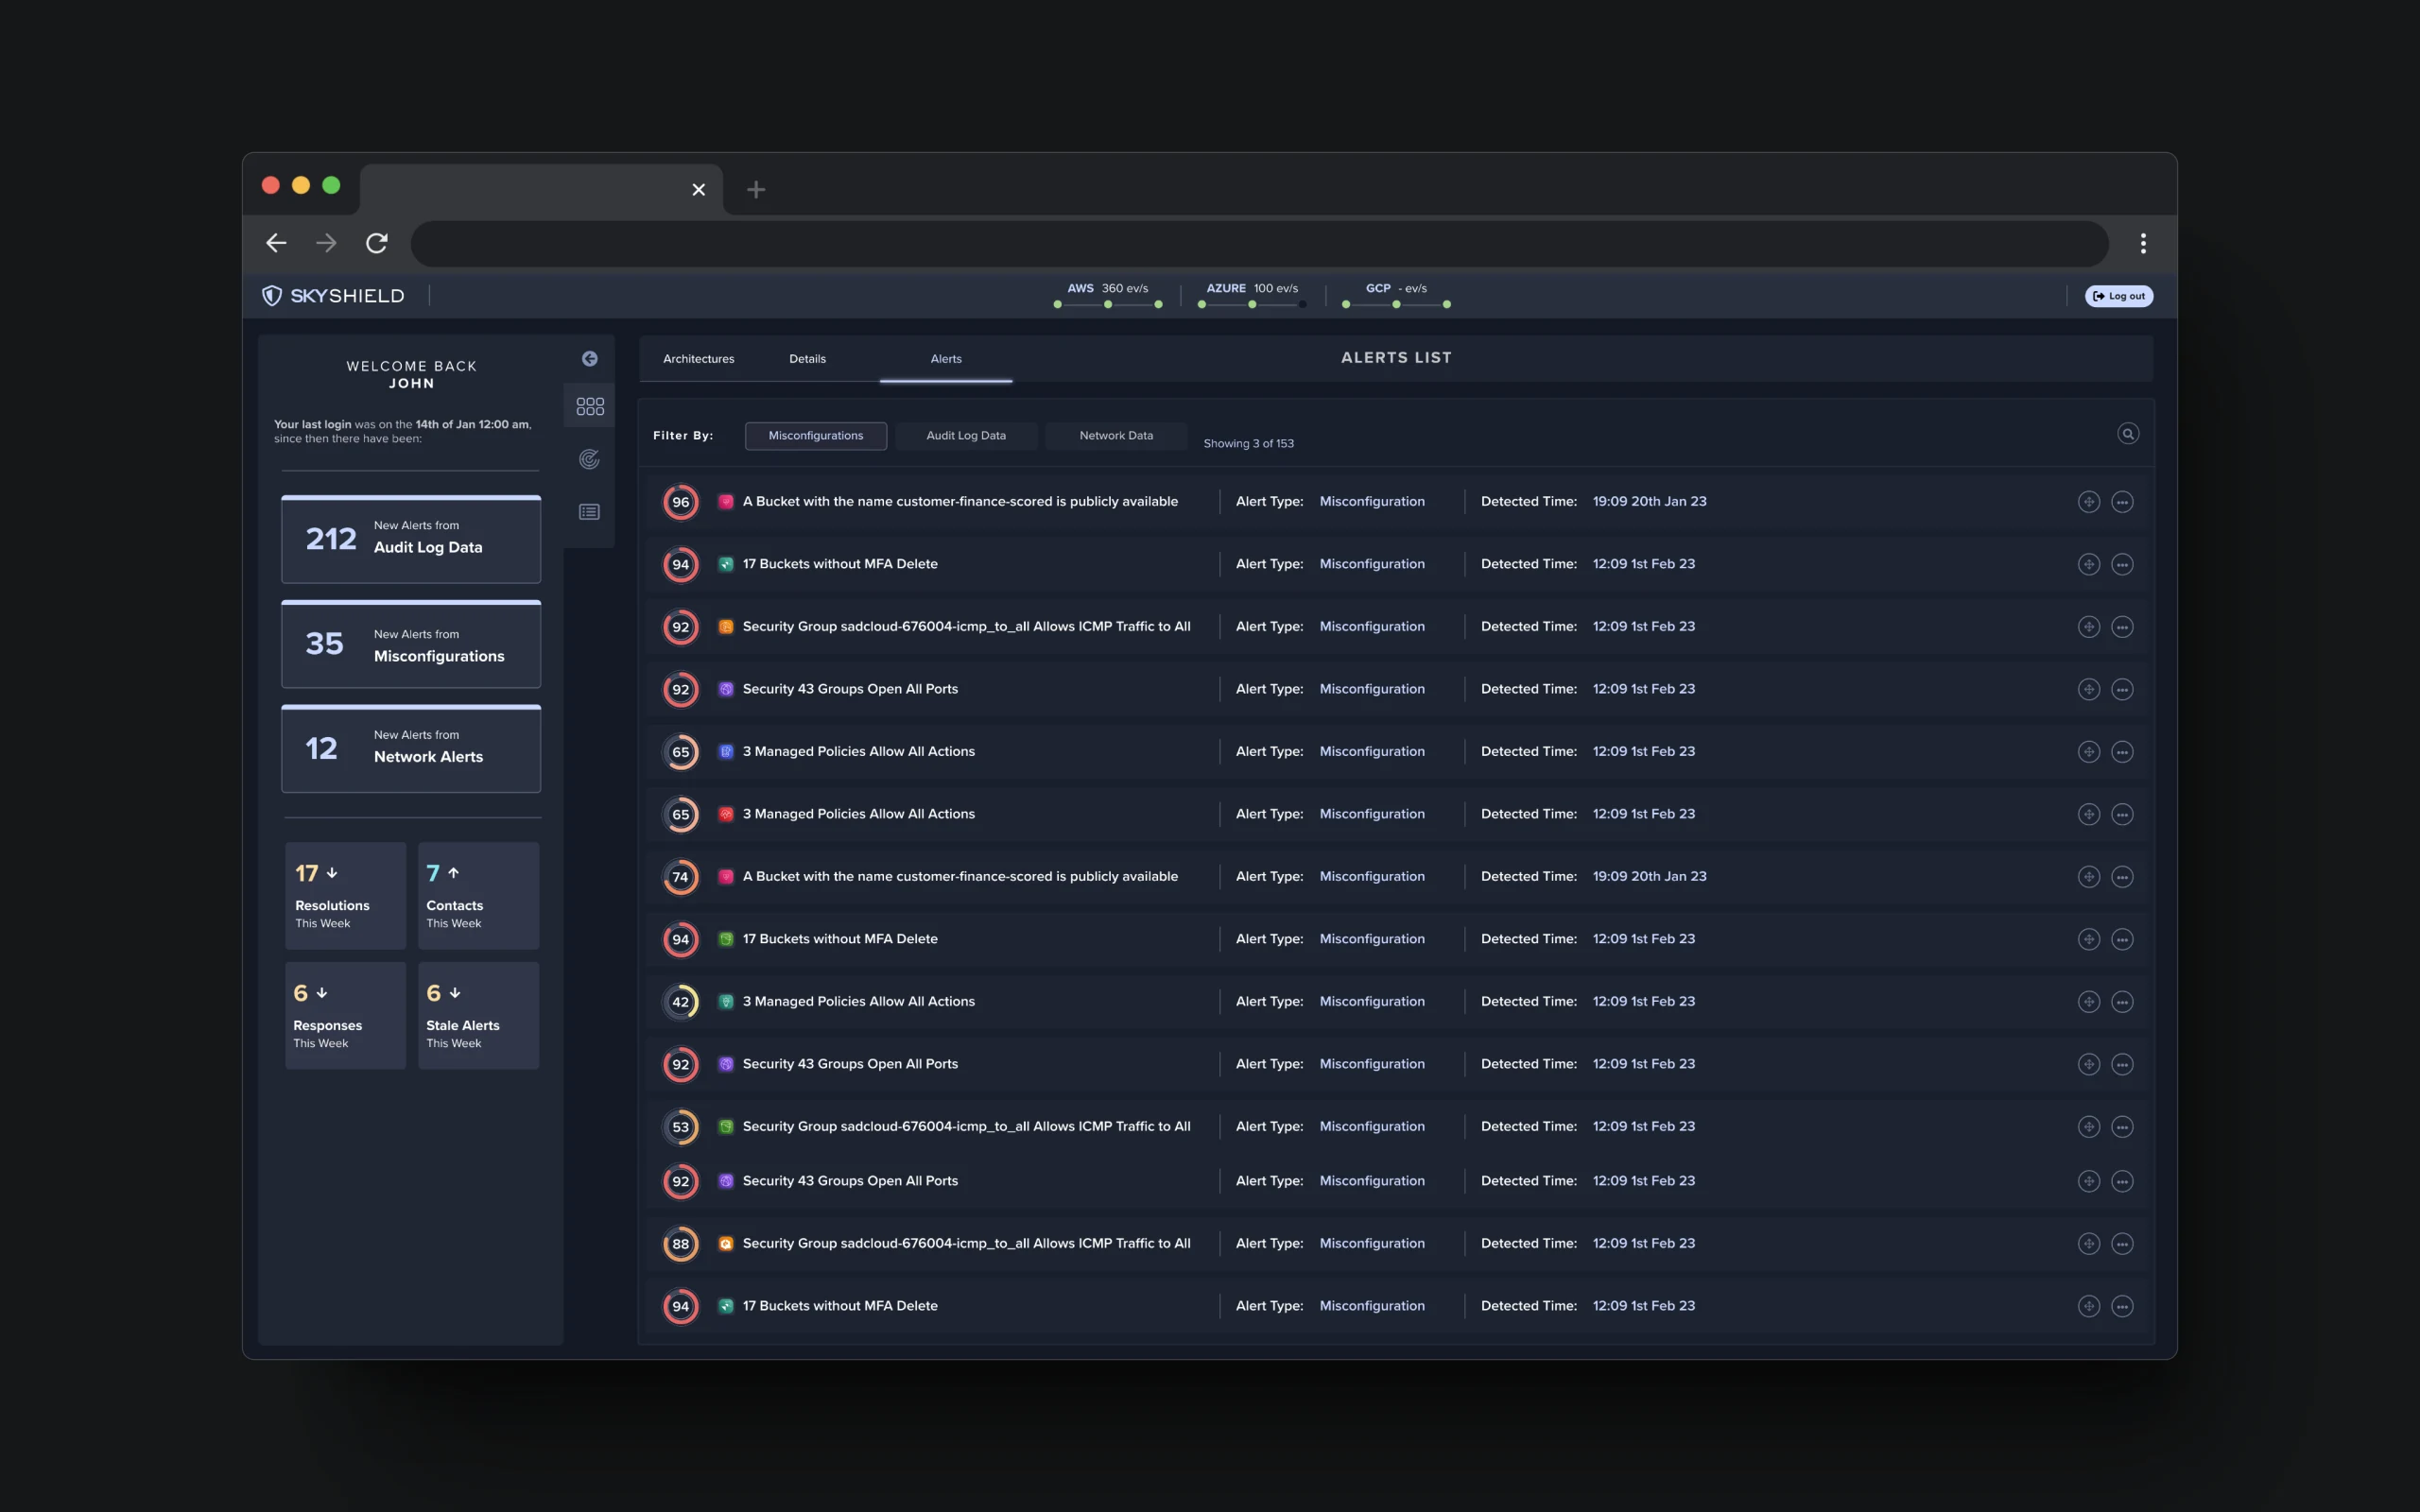
Task: Click move icon on score 92 ICMP row
Action: click(x=2088, y=627)
